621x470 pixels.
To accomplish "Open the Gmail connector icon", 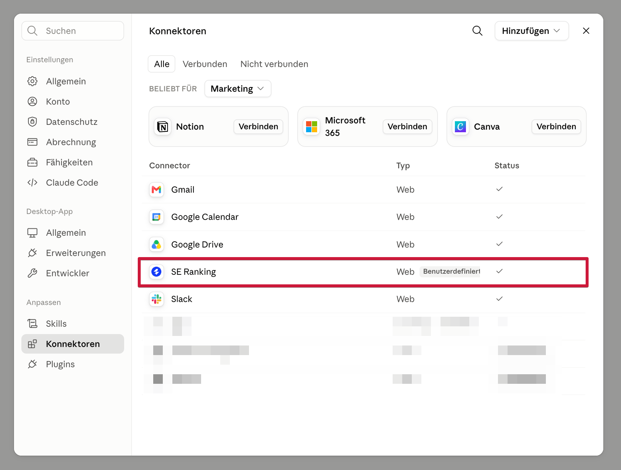I will click(157, 190).
